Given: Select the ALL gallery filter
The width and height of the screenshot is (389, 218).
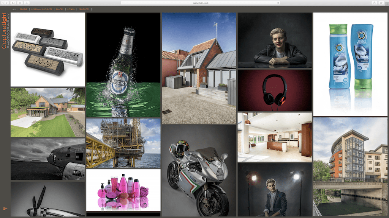Looking at the screenshot, I should click(x=14, y=9).
